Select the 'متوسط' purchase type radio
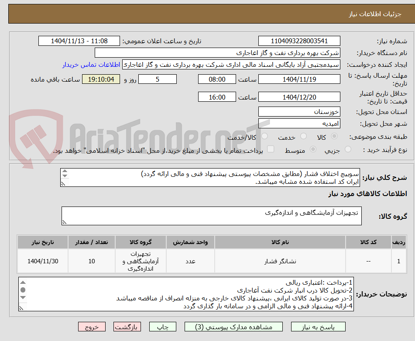This screenshot has height=341, width=415. 313,149
